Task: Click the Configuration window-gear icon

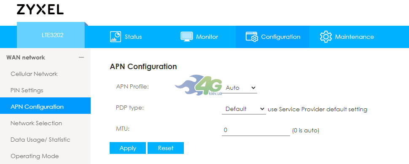Action: 252,37
